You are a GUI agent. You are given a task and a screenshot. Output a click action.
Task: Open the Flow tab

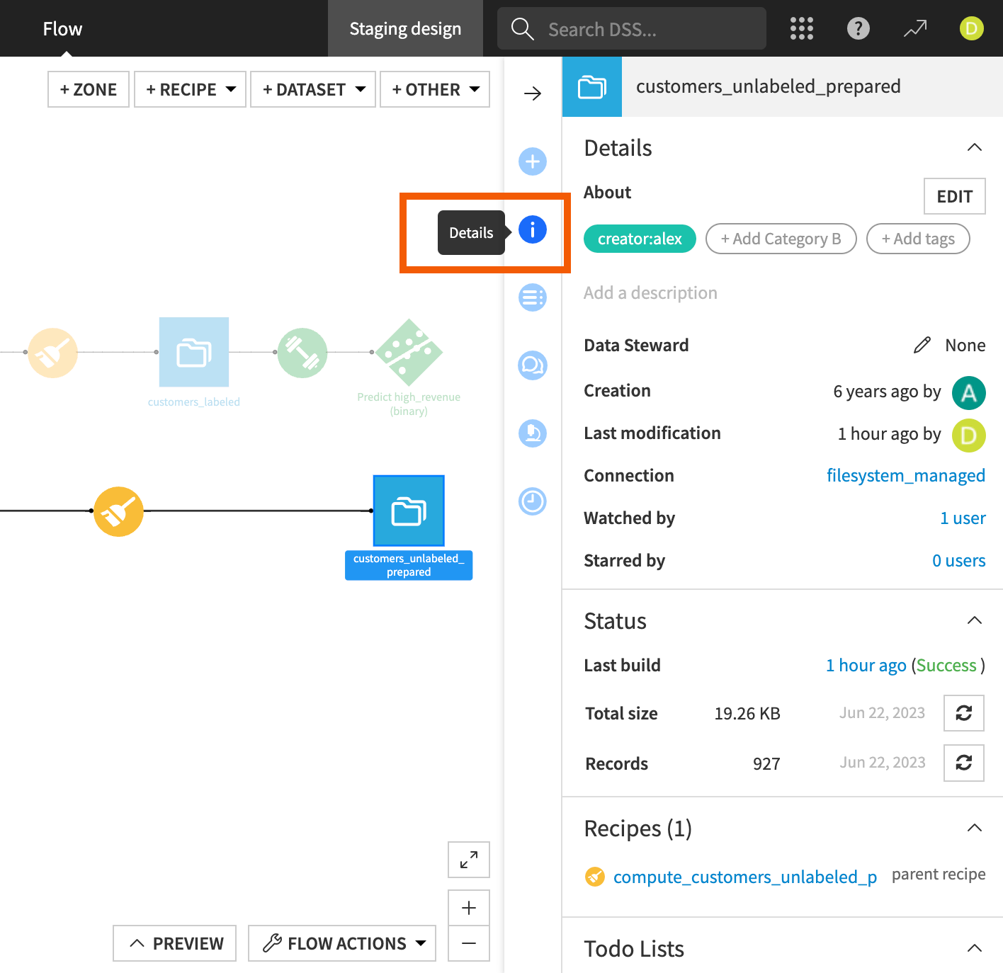[x=62, y=28]
